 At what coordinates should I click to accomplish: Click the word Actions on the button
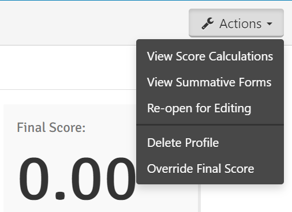tap(241, 24)
